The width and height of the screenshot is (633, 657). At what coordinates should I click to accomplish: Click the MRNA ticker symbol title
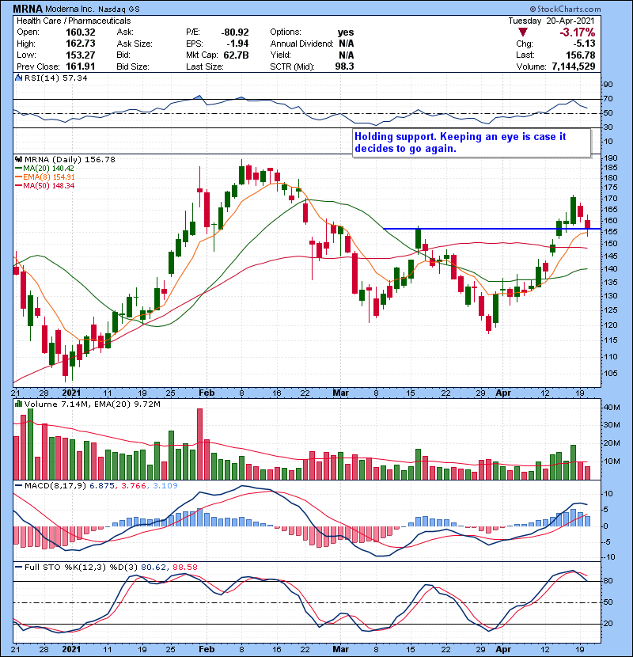pos(28,9)
